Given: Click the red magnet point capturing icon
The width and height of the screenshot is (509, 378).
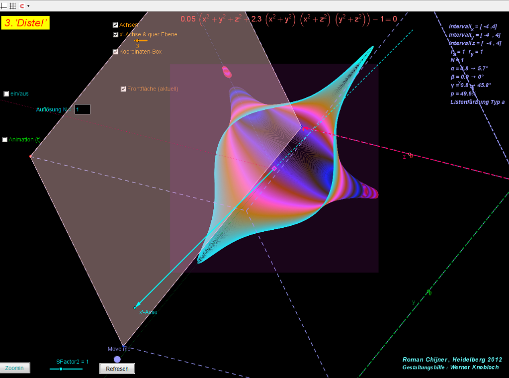Looking at the screenshot, I should click(22, 5).
